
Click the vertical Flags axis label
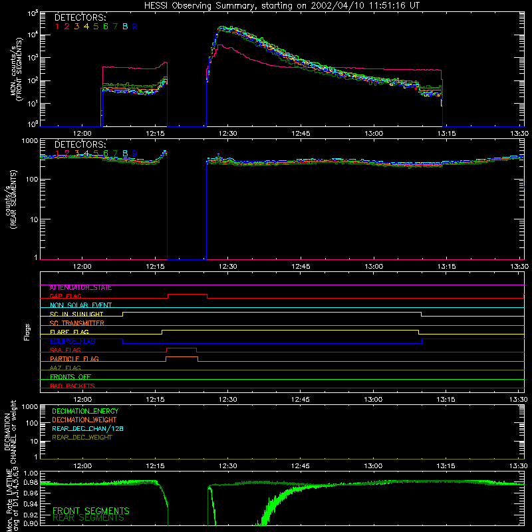(27, 332)
